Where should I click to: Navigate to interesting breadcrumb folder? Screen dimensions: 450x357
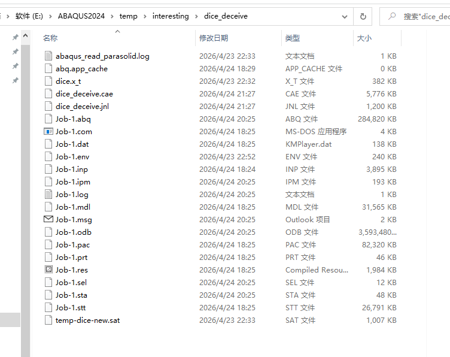point(171,16)
